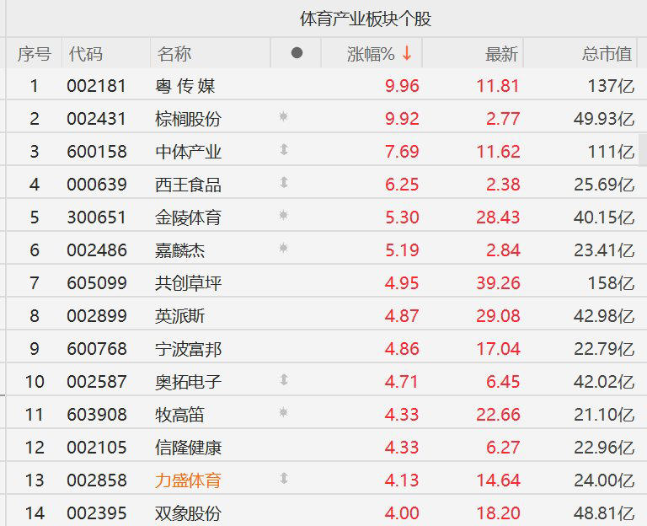647x526 pixels.
Task: Sort the table by the 涨幅% column
Action: (x=371, y=54)
